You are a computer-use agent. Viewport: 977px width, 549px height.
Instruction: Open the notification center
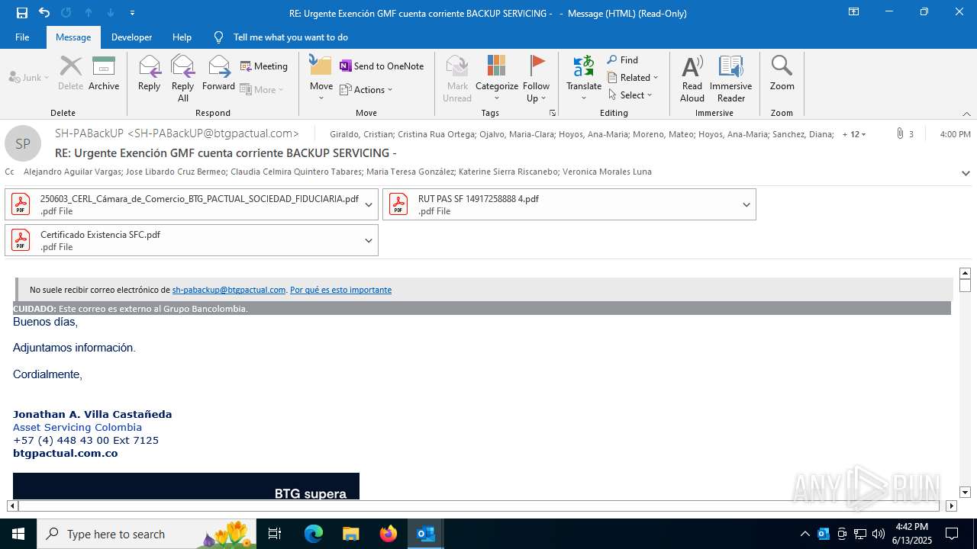pyautogui.click(x=952, y=534)
